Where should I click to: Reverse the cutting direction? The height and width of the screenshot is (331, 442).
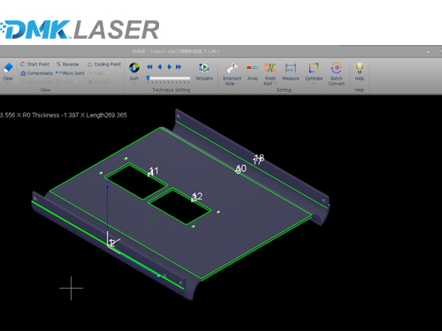67,64
